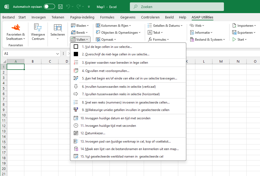Click the black square overwrite-cells icon
This screenshot has width=260, height=176.
click(x=76, y=54)
